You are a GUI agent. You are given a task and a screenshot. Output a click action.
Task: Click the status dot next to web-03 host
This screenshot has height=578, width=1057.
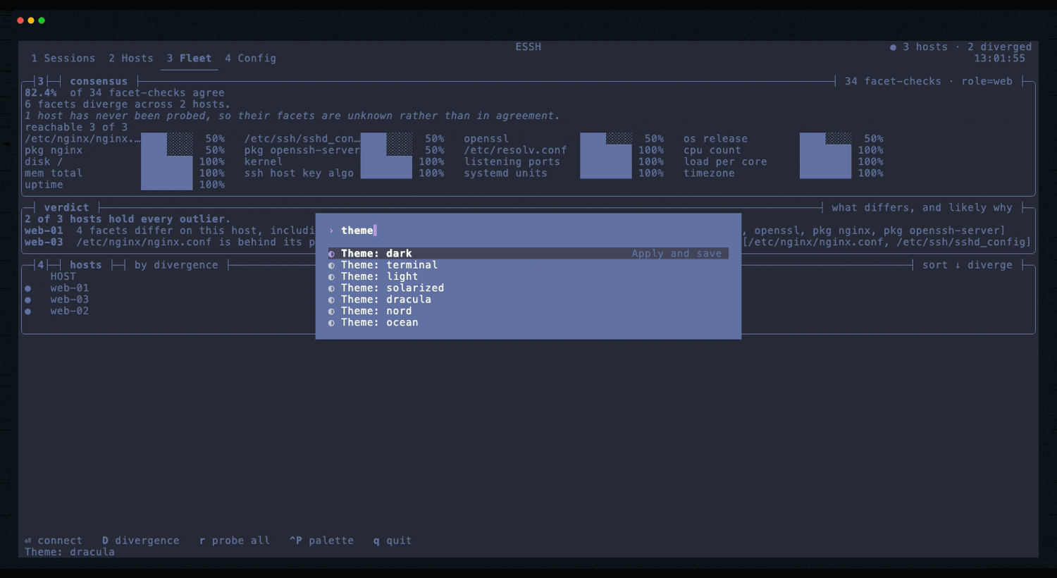tap(28, 300)
